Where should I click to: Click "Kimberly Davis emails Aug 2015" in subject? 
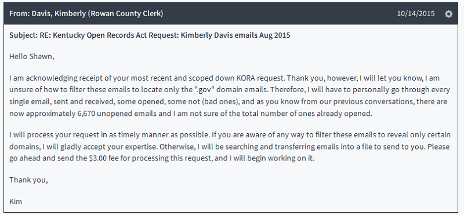click(x=235, y=35)
